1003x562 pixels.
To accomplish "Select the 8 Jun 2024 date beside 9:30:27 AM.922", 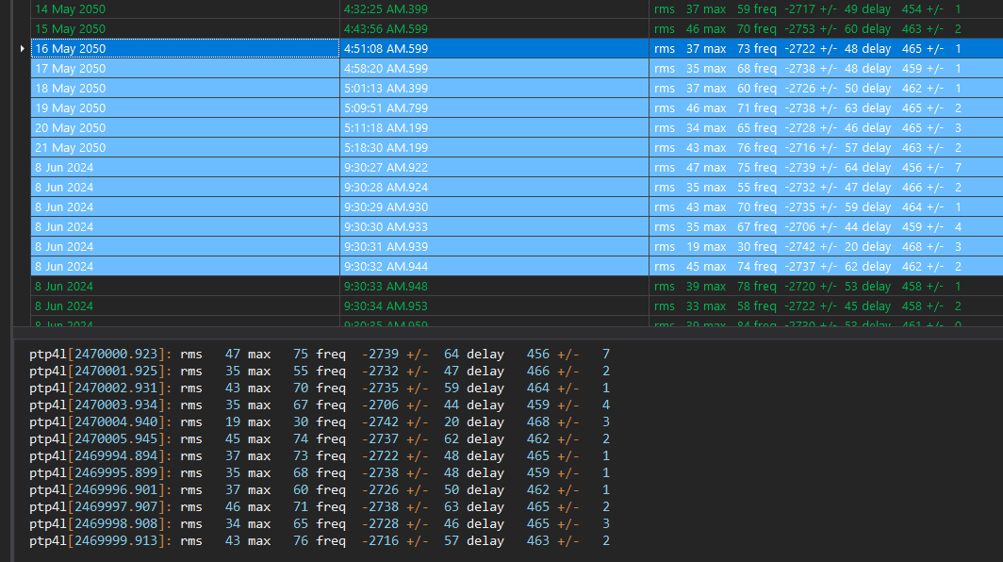I will [x=186, y=168].
